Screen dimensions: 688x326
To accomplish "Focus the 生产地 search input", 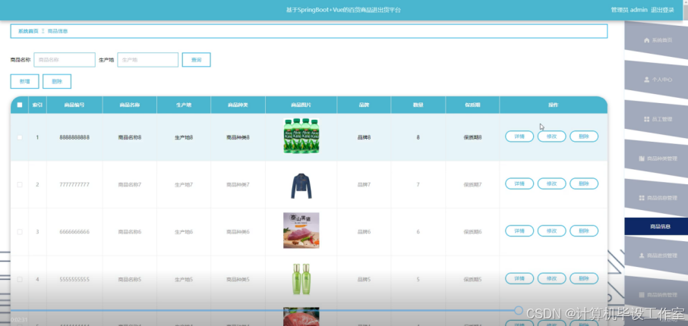I will coord(148,60).
